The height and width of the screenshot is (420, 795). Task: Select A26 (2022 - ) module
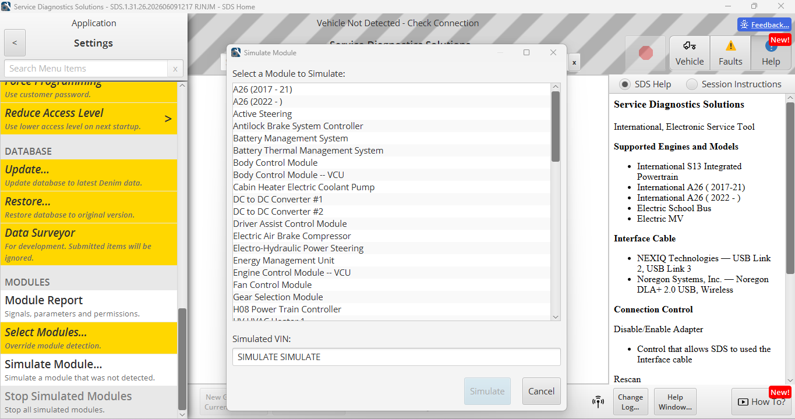click(391, 102)
